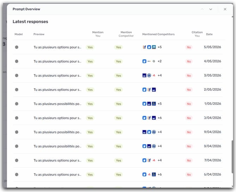
Task: Open the response preview dated 5/05/2026
Action: pos(57,47)
